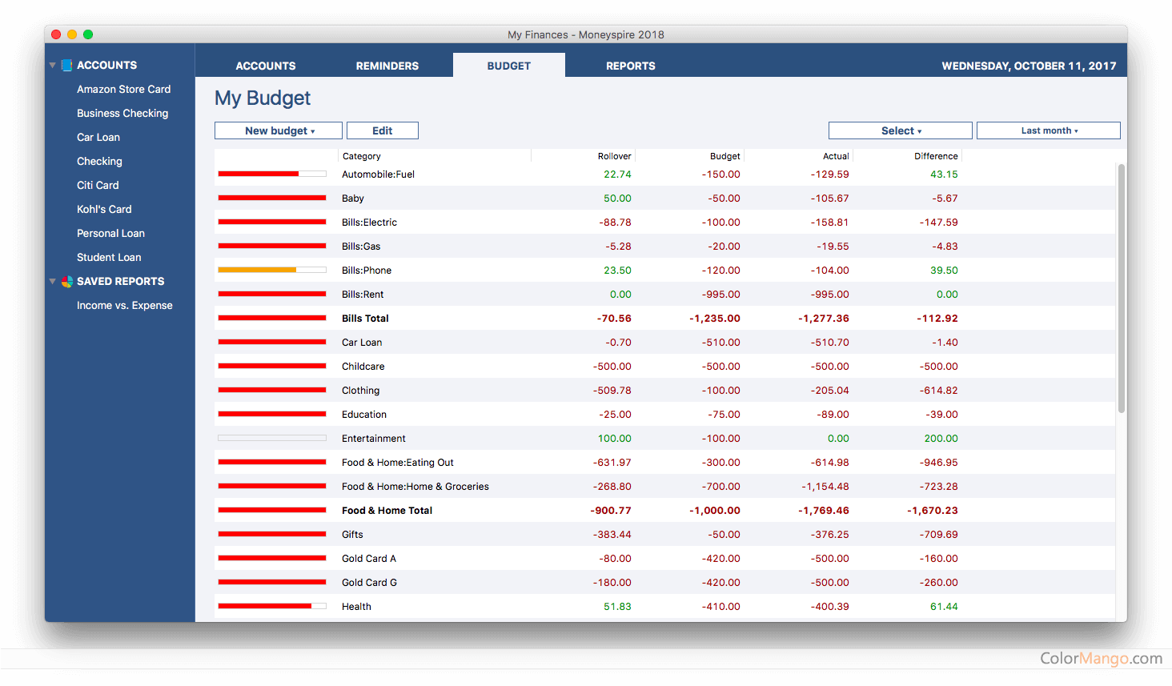Select Business Checking in the sidebar

coord(122,114)
